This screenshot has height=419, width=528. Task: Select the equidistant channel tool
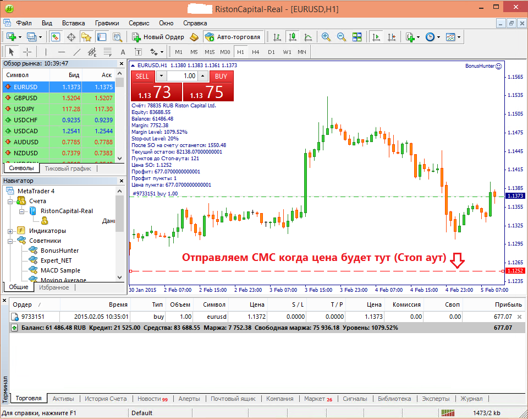pyautogui.click(x=92, y=52)
